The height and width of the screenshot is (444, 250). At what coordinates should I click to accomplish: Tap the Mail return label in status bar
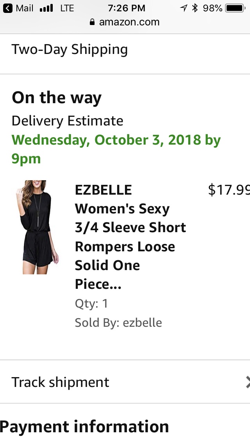(24, 8)
